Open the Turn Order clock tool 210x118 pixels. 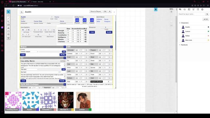click(9, 31)
